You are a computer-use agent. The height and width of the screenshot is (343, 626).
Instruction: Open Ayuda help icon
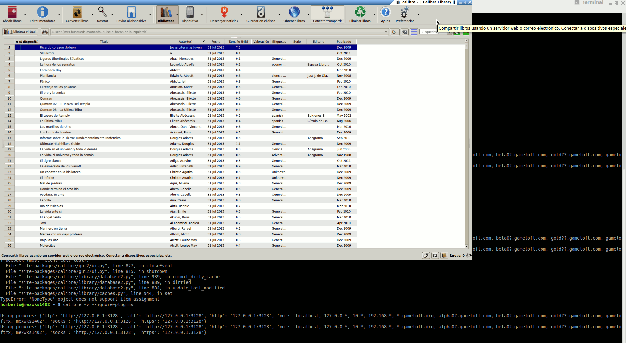coord(386,12)
